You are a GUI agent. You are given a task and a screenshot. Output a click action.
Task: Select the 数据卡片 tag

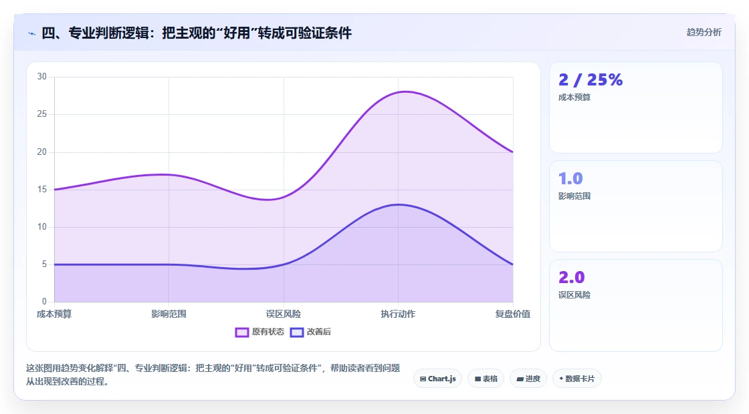tap(576, 379)
